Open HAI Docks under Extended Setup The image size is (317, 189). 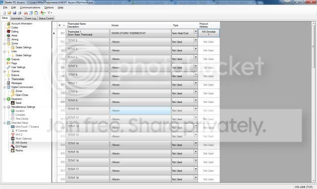point(21,142)
